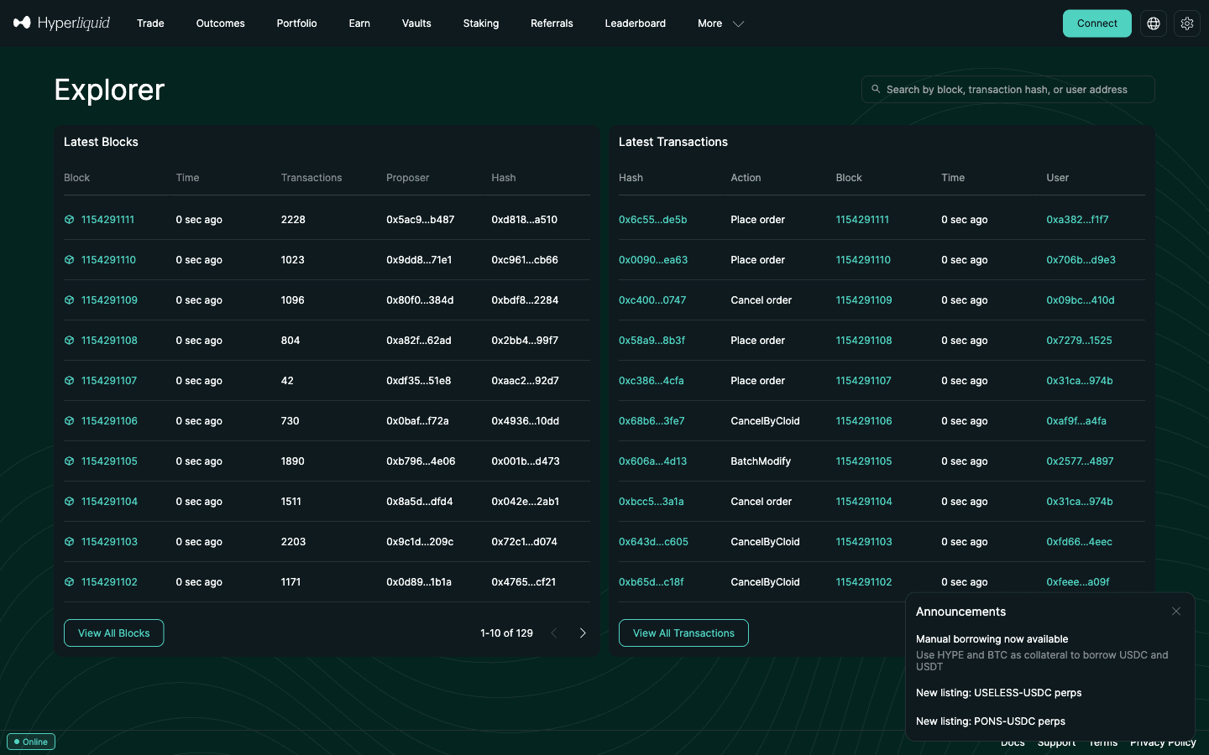Open PONS-USDC perps listing announcement

click(991, 721)
